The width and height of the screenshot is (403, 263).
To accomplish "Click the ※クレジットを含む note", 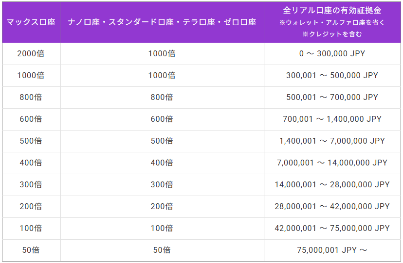I will coord(332,34).
